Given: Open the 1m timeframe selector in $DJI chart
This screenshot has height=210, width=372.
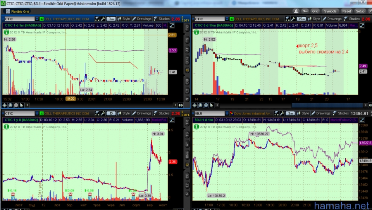Looking at the screenshot, I should (x=290, y=113).
